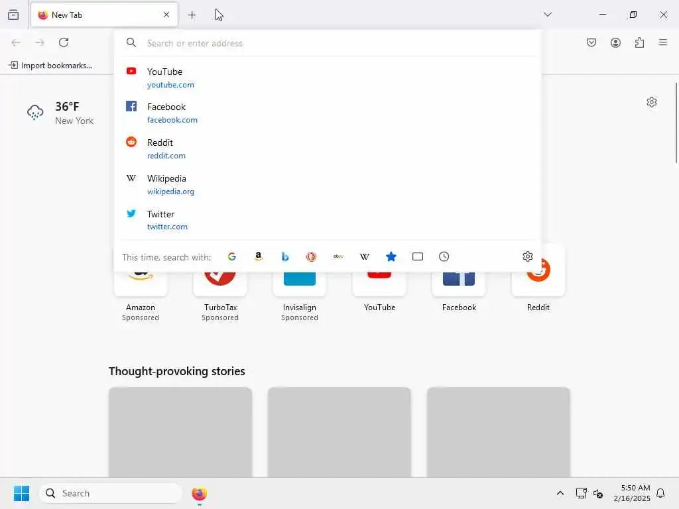Click the page vertical scrollbar
The width and height of the screenshot is (679, 509).
[x=676, y=123]
